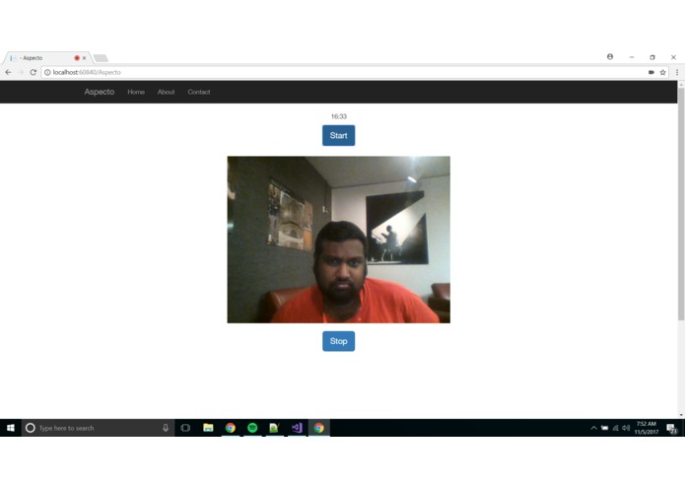This screenshot has width=685, height=487.
Task: Click the webcam video preview
Action: [x=339, y=240]
